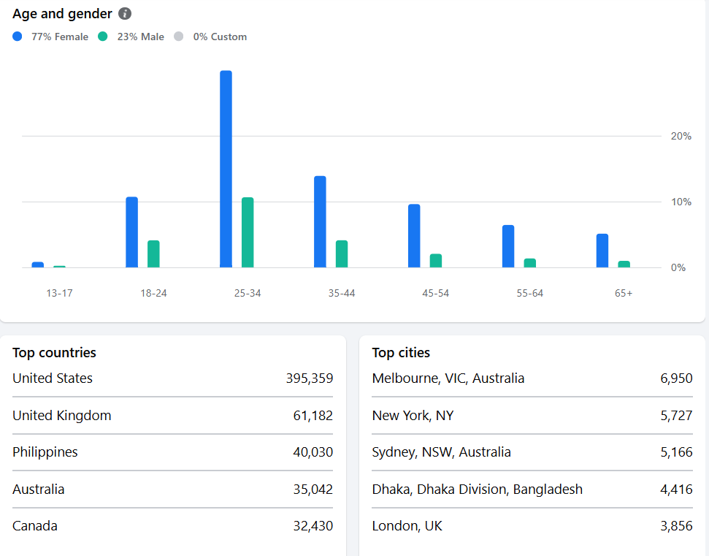The image size is (709, 556).
Task: Click the female bar for ages 18-24
Action: coord(132,232)
